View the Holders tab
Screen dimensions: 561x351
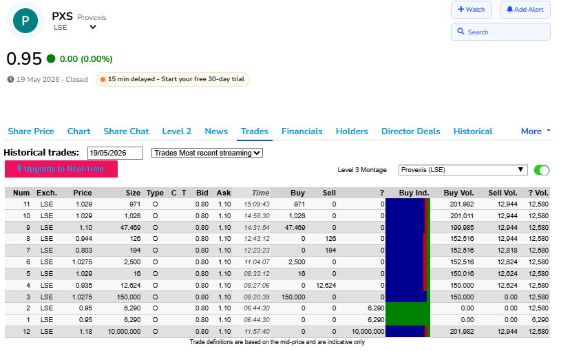click(352, 131)
